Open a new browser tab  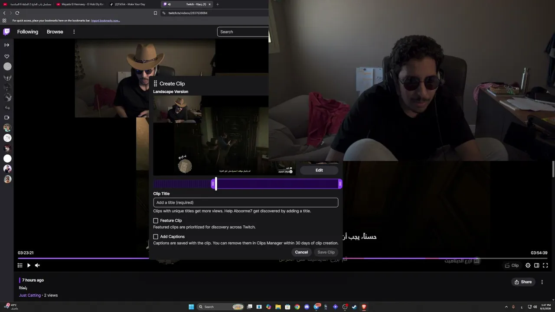(x=218, y=4)
